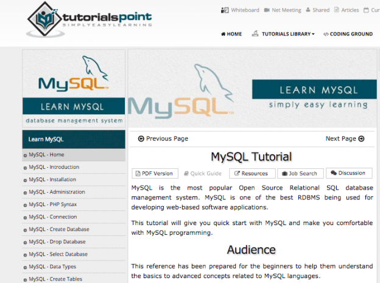Go to HOME in navigation bar
380x283 pixels.
click(x=234, y=34)
